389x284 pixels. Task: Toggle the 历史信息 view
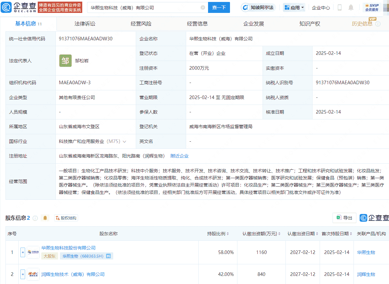362,24
